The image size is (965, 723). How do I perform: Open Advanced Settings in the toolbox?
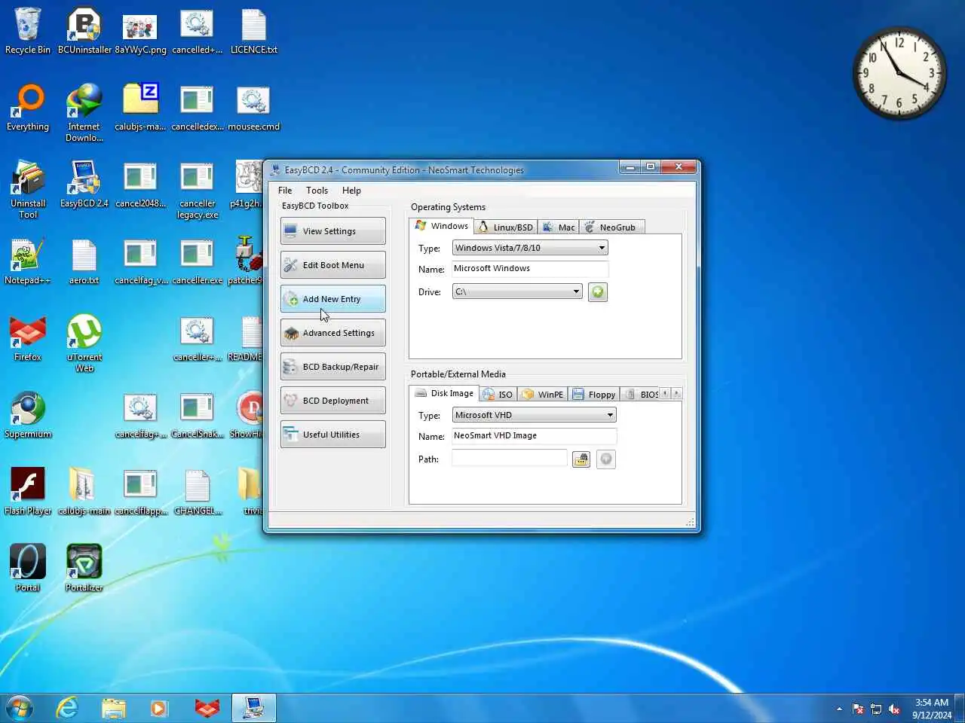[333, 333]
